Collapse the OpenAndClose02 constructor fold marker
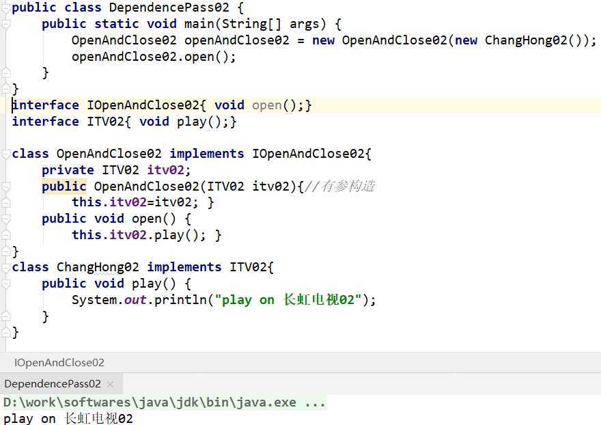The width and height of the screenshot is (601, 425). [x=5, y=187]
